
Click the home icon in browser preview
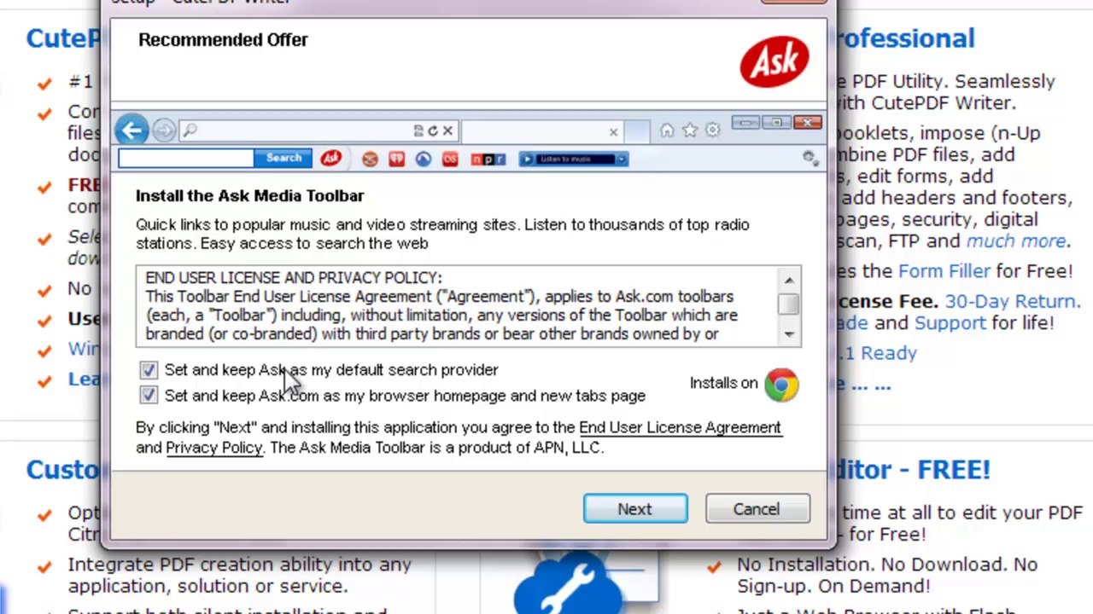coord(667,130)
